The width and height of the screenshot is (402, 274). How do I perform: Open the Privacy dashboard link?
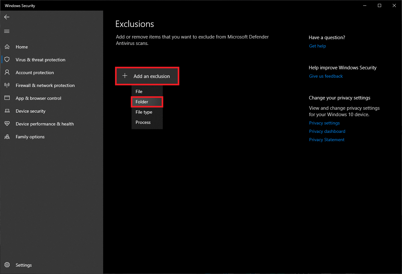327,131
